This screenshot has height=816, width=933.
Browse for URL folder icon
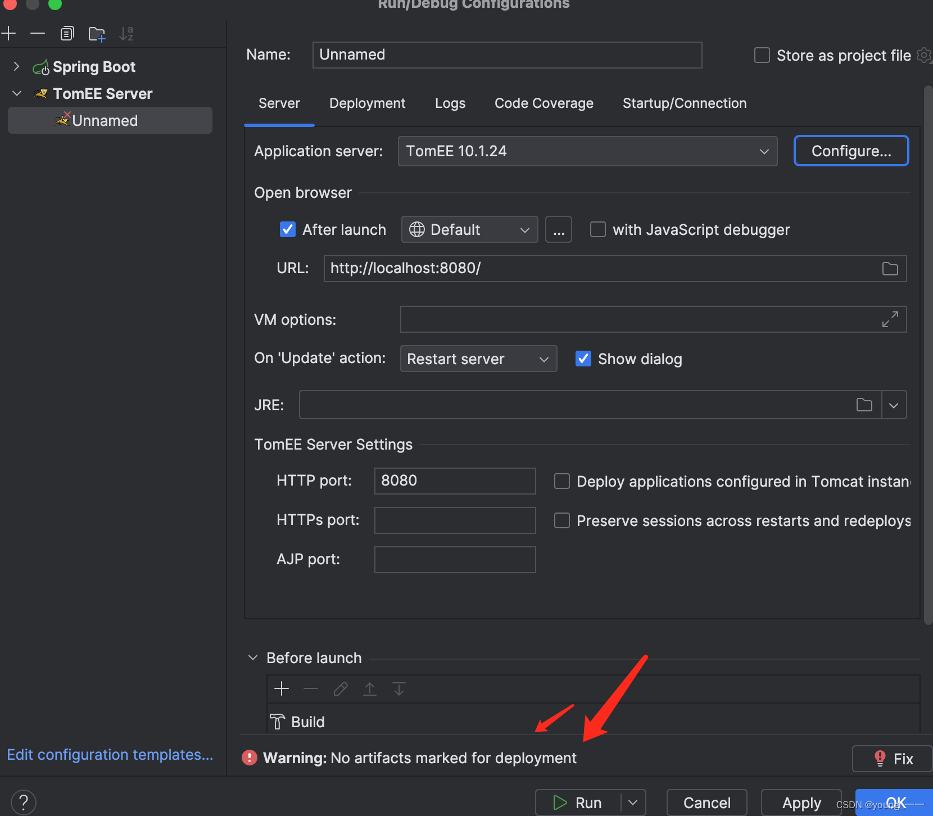pyautogui.click(x=890, y=269)
